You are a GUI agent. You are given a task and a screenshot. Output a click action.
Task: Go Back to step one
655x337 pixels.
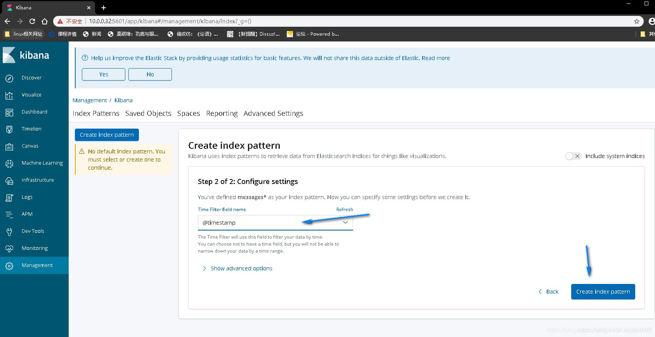pyautogui.click(x=548, y=292)
